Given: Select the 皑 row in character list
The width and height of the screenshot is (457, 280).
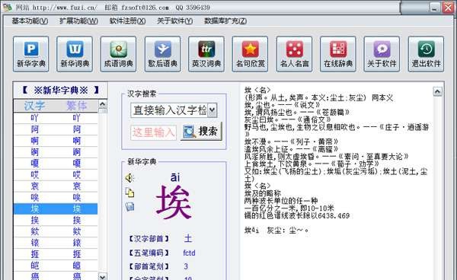Looking at the screenshot, I should [x=56, y=266].
